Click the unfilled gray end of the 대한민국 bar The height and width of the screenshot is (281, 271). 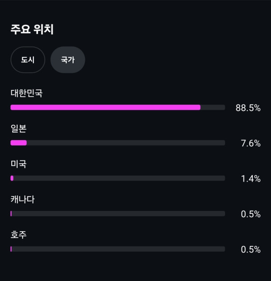click(213, 108)
